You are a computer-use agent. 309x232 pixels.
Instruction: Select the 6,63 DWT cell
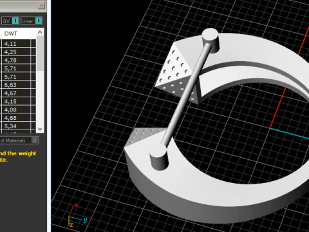click(15, 85)
